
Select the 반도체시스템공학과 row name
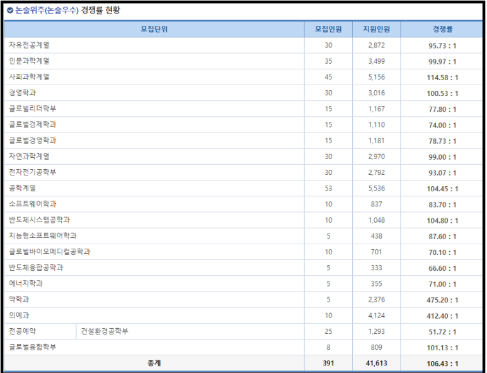tap(39, 220)
